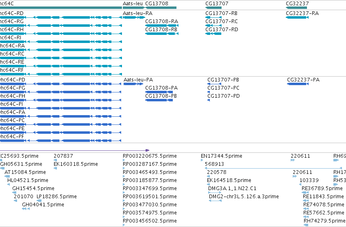Open the CG32237-PA protein label

303,79
